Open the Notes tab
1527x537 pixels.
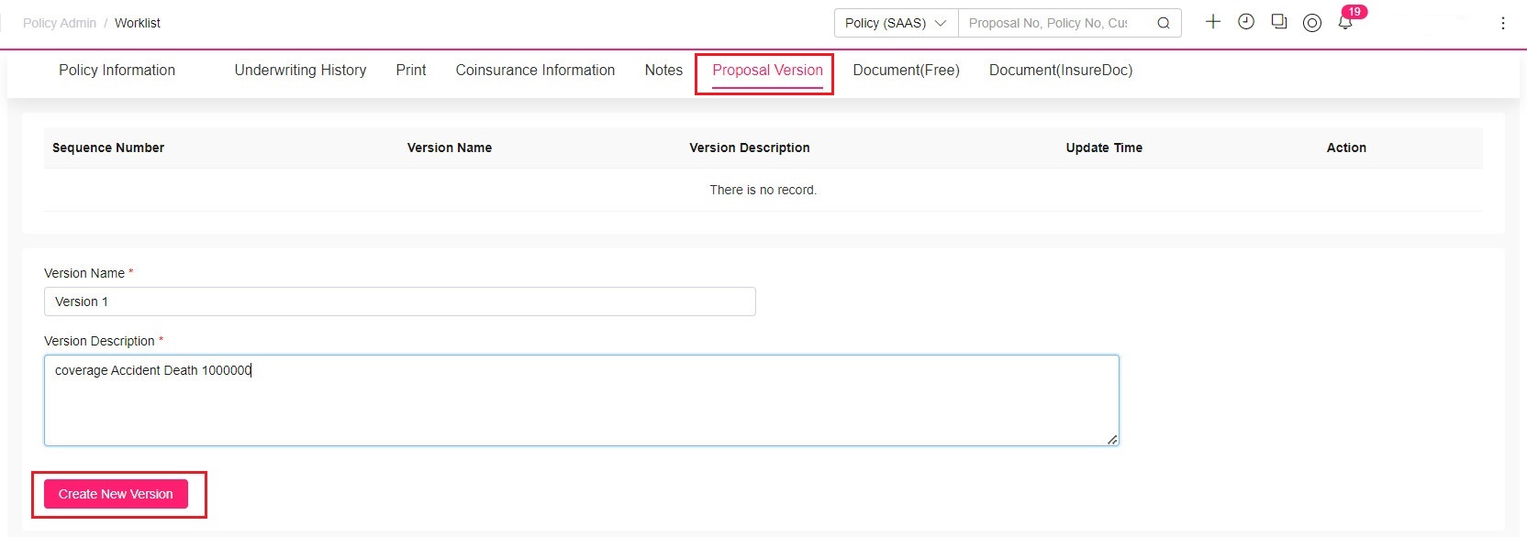(663, 71)
